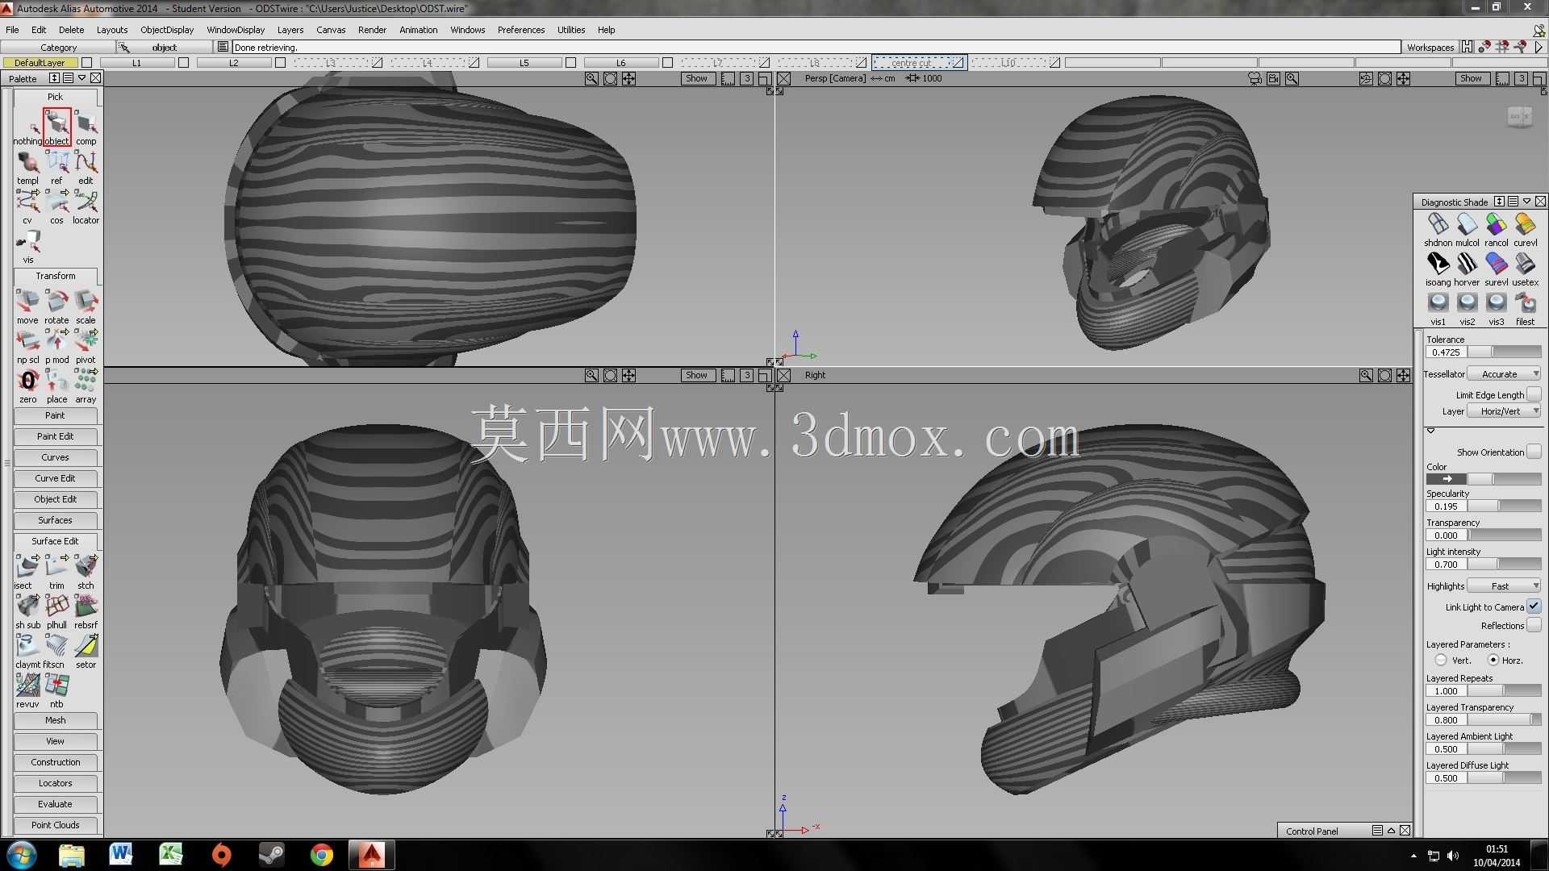Apply the surface evaluation (surevl) shade
The height and width of the screenshot is (871, 1549).
point(1496,269)
